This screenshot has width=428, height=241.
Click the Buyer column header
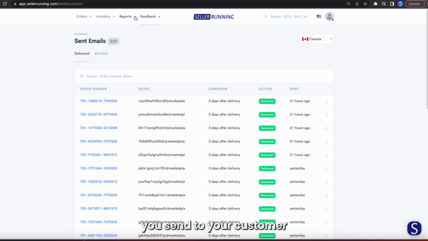pos(144,89)
